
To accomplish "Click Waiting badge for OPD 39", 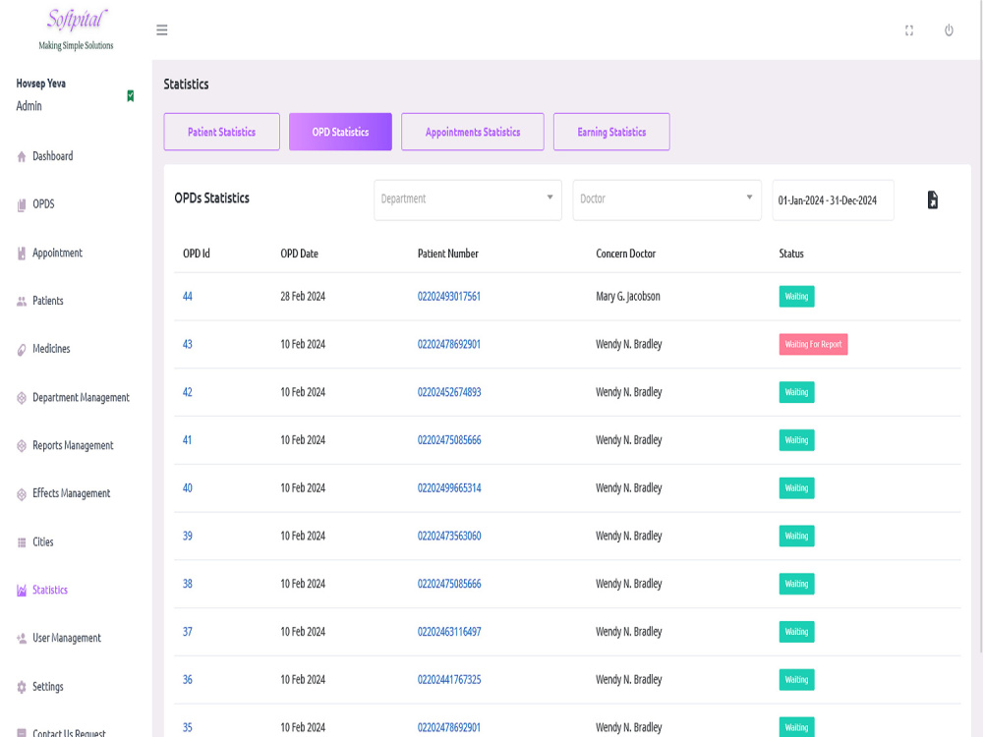I will [x=796, y=536].
